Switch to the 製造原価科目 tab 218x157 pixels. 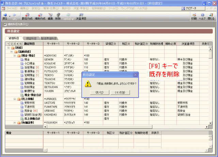(49, 38)
